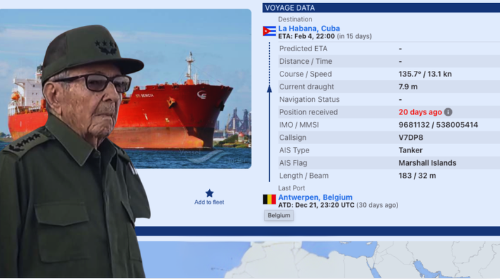Click the Add to fleet star icon
This screenshot has width=500, height=279.
(x=209, y=193)
